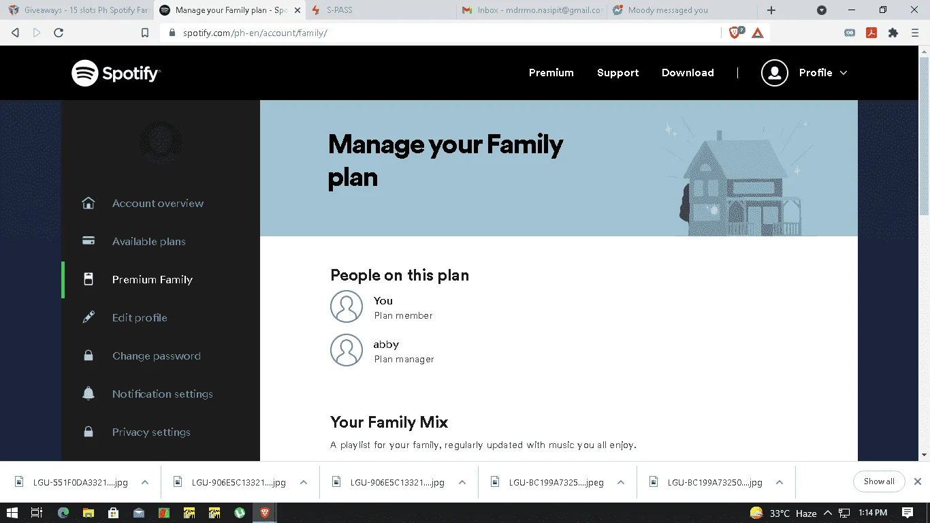Click the Privacy settings lock icon
Image resolution: width=930 pixels, height=523 pixels.
pyautogui.click(x=89, y=432)
